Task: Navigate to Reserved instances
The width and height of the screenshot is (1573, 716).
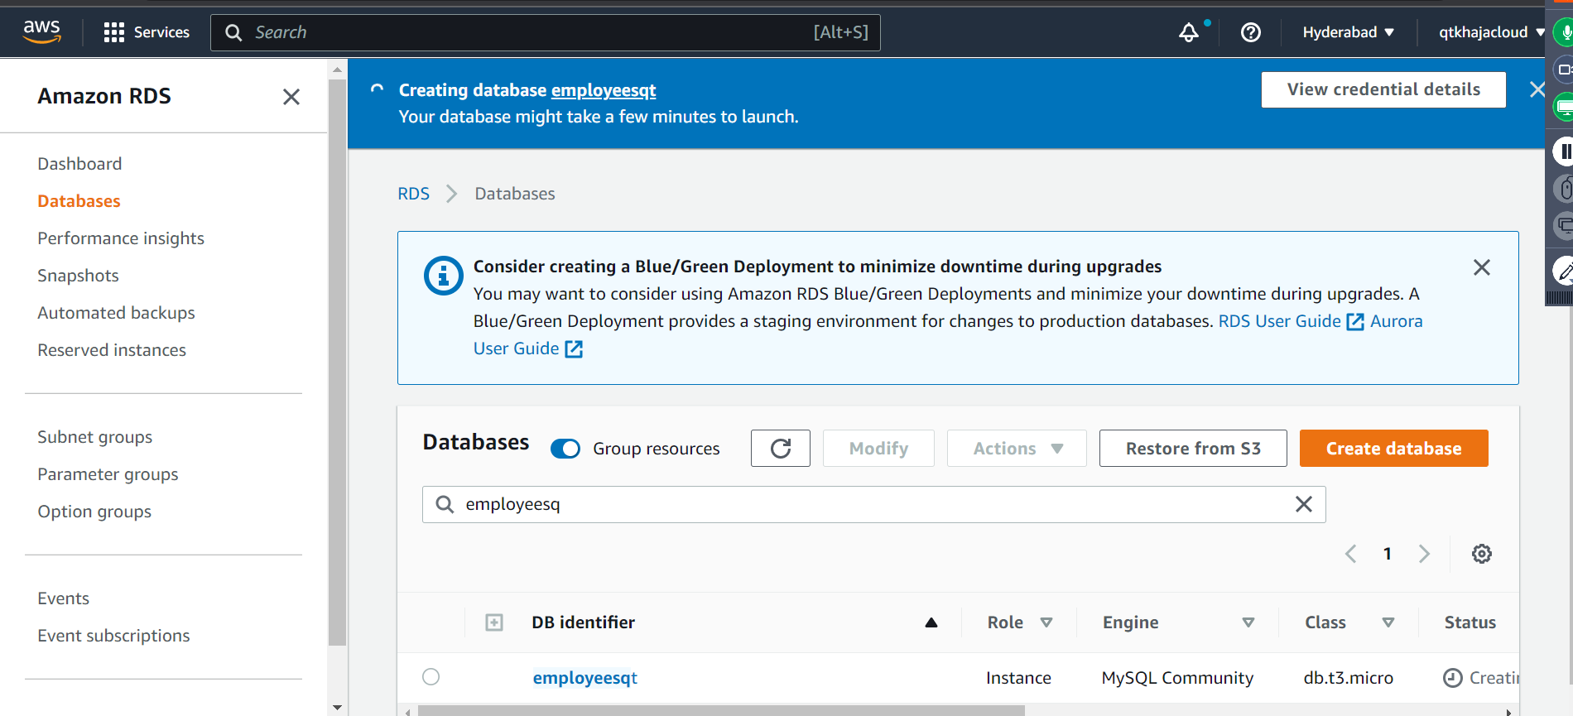Action: [x=112, y=350]
